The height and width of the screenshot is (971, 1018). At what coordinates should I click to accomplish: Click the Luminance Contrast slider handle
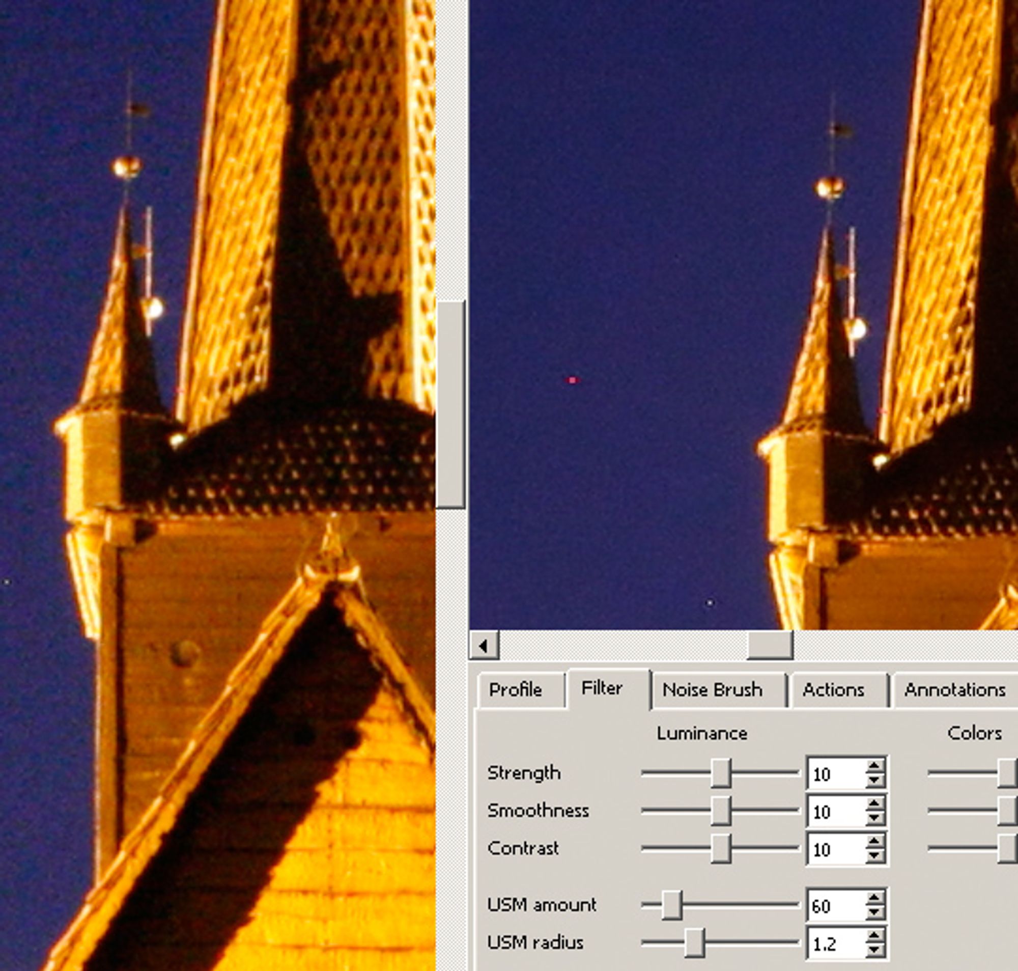click(721, 848)
